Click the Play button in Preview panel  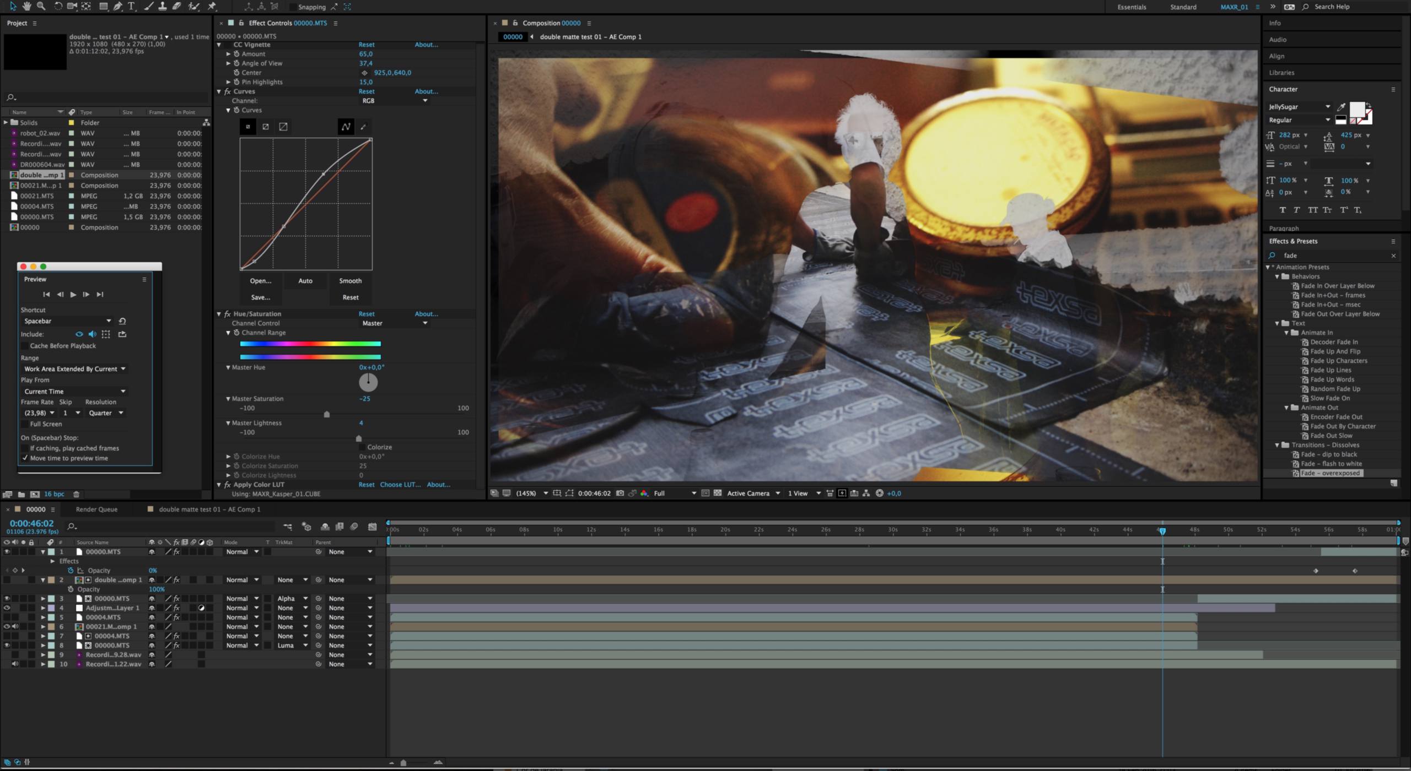[x=73, y=295]
